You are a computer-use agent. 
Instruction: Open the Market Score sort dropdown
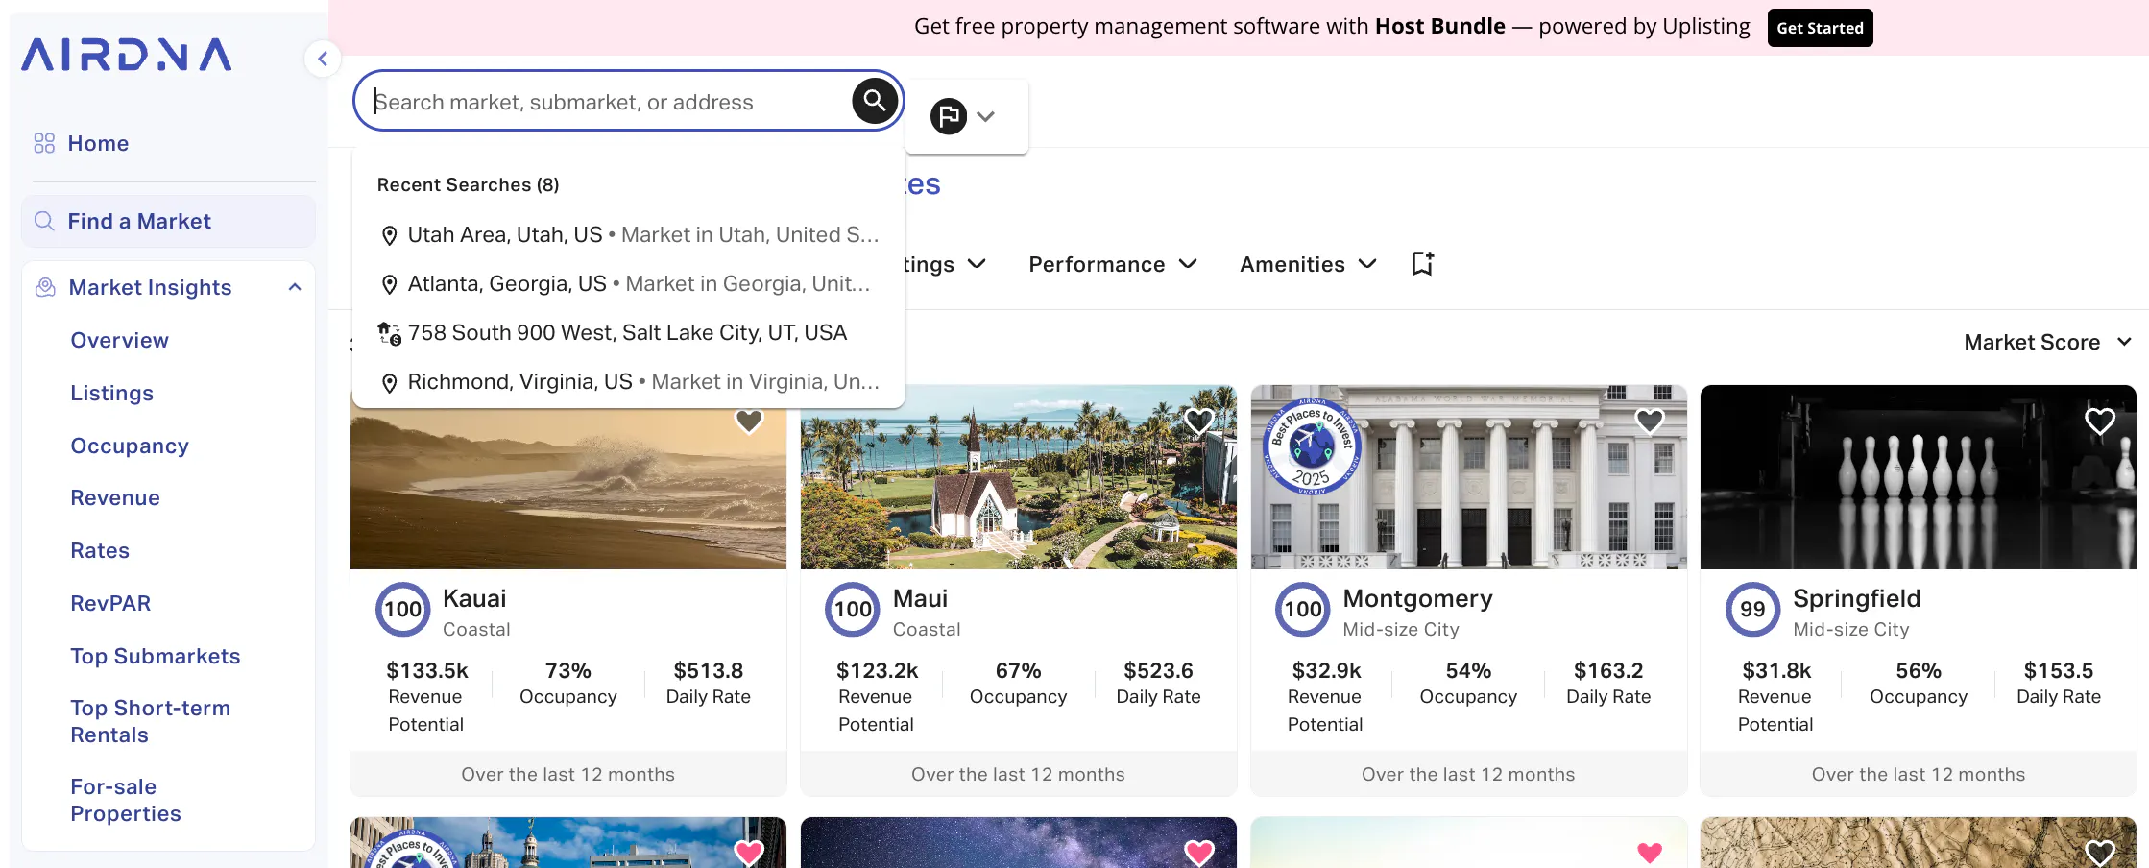tap(2047, 342)
